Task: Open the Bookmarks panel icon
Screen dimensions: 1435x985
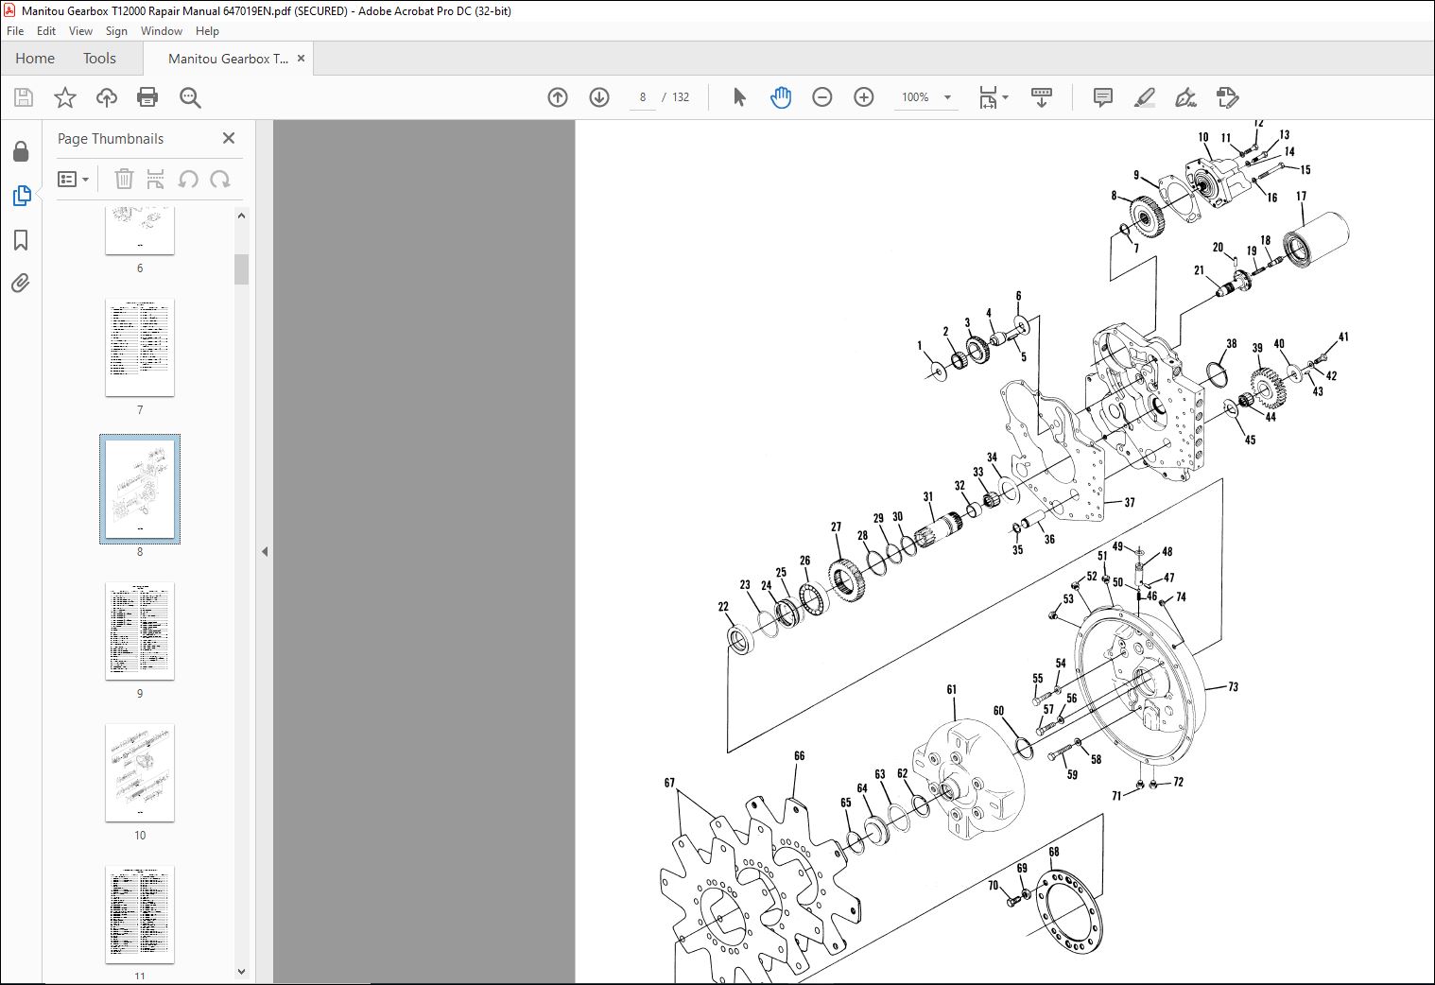Action: [21, 240]
